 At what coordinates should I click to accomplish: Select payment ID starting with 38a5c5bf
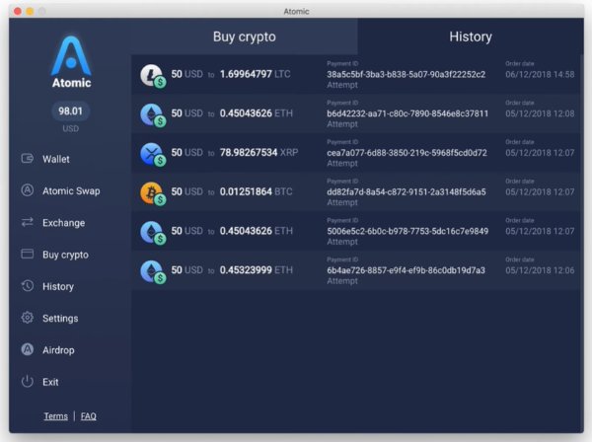click(406, 75)
